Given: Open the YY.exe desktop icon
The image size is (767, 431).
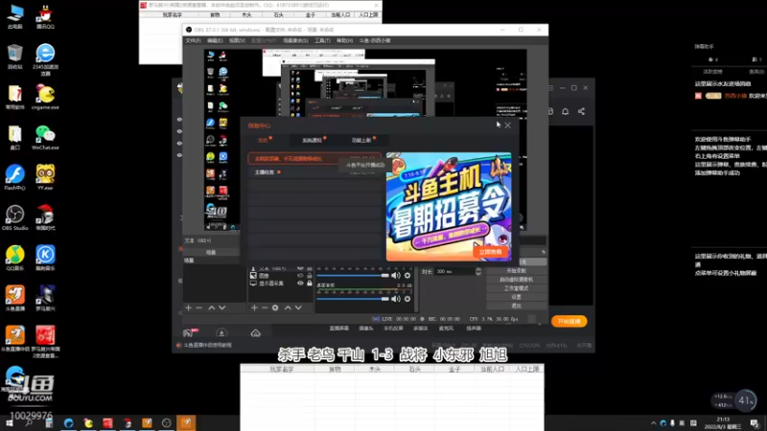Looking at the screenshot, I should click(45, 177).
